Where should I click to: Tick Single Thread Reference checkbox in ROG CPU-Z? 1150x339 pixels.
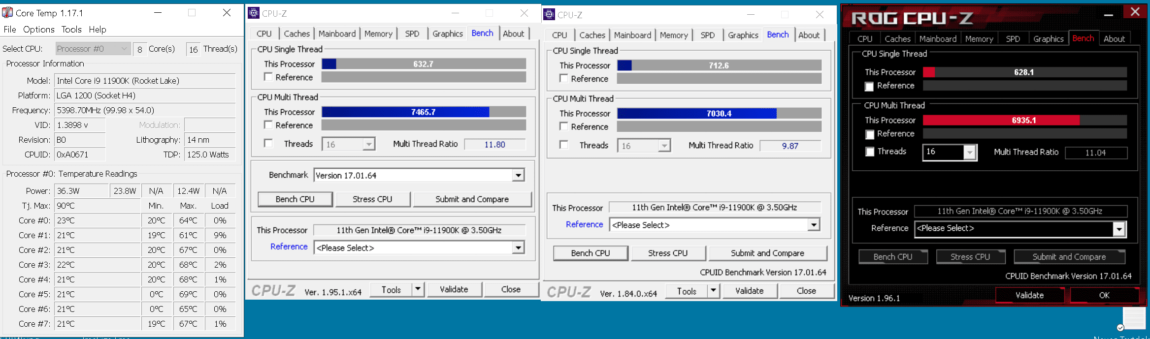(x=869, y=86)
